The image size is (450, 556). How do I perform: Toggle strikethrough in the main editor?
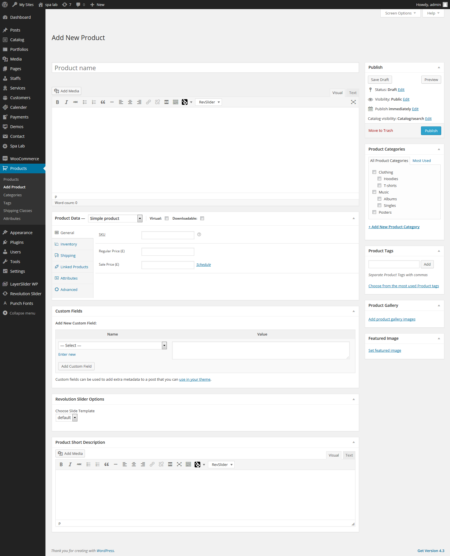[x=76, y=102]
